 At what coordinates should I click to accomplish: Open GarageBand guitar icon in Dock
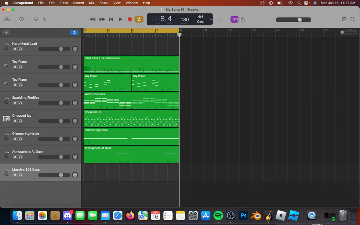coord(268,215)
